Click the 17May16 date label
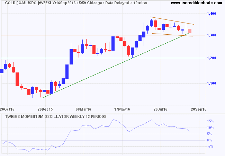The width and height of the screenshot is (225, 156). click(x=122, y=109)
